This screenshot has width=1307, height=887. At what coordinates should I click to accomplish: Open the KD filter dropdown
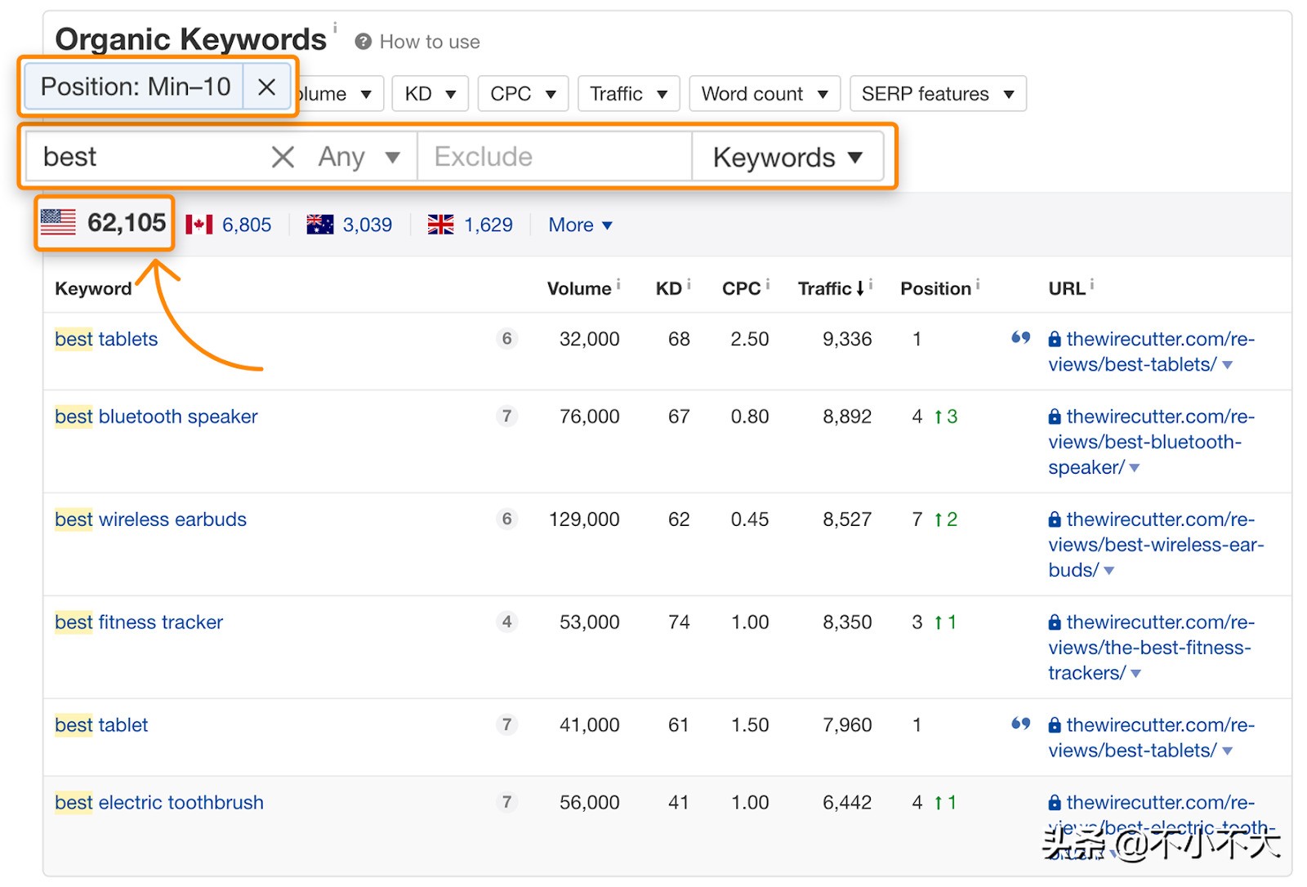pos(430,94)
